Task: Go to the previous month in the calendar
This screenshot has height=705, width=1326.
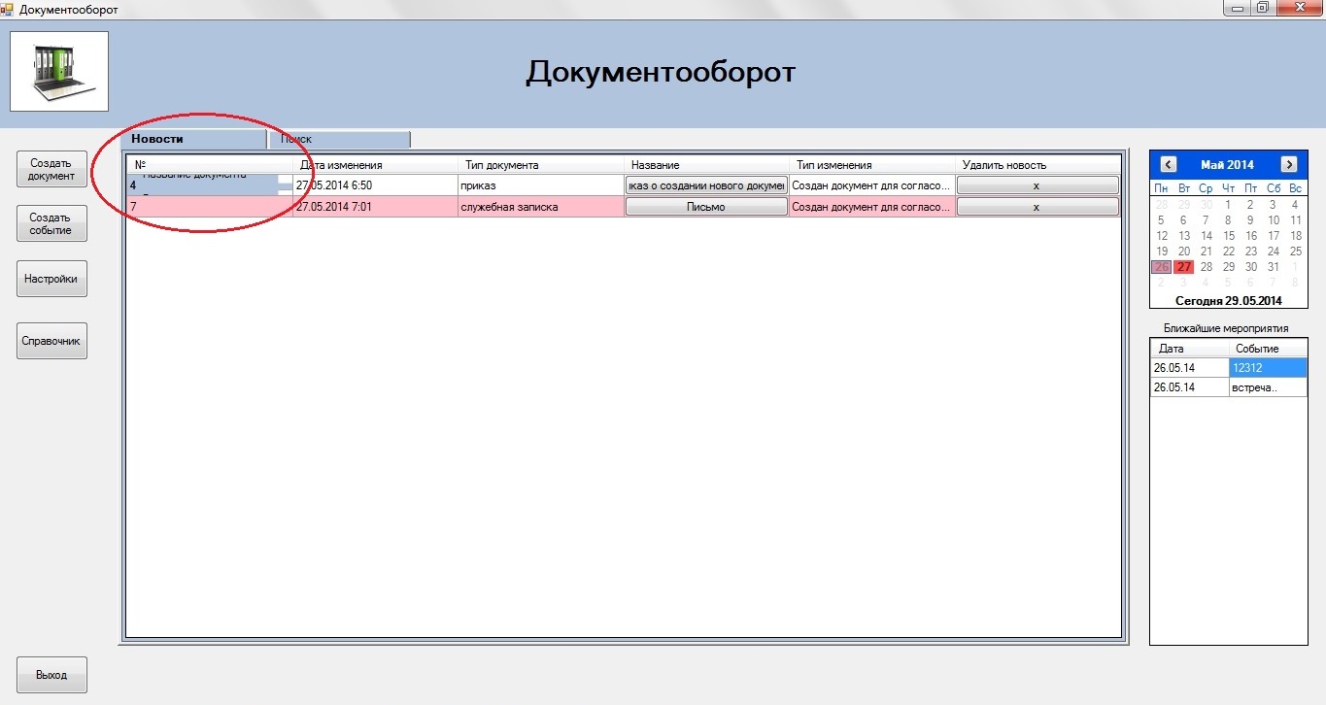Action: coord(1169,165)
